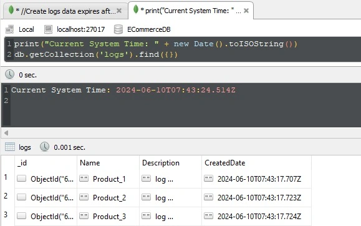The image size is (361, 226).
Task: Click 'log ...' description in row 1
Action: pos(164,179)
